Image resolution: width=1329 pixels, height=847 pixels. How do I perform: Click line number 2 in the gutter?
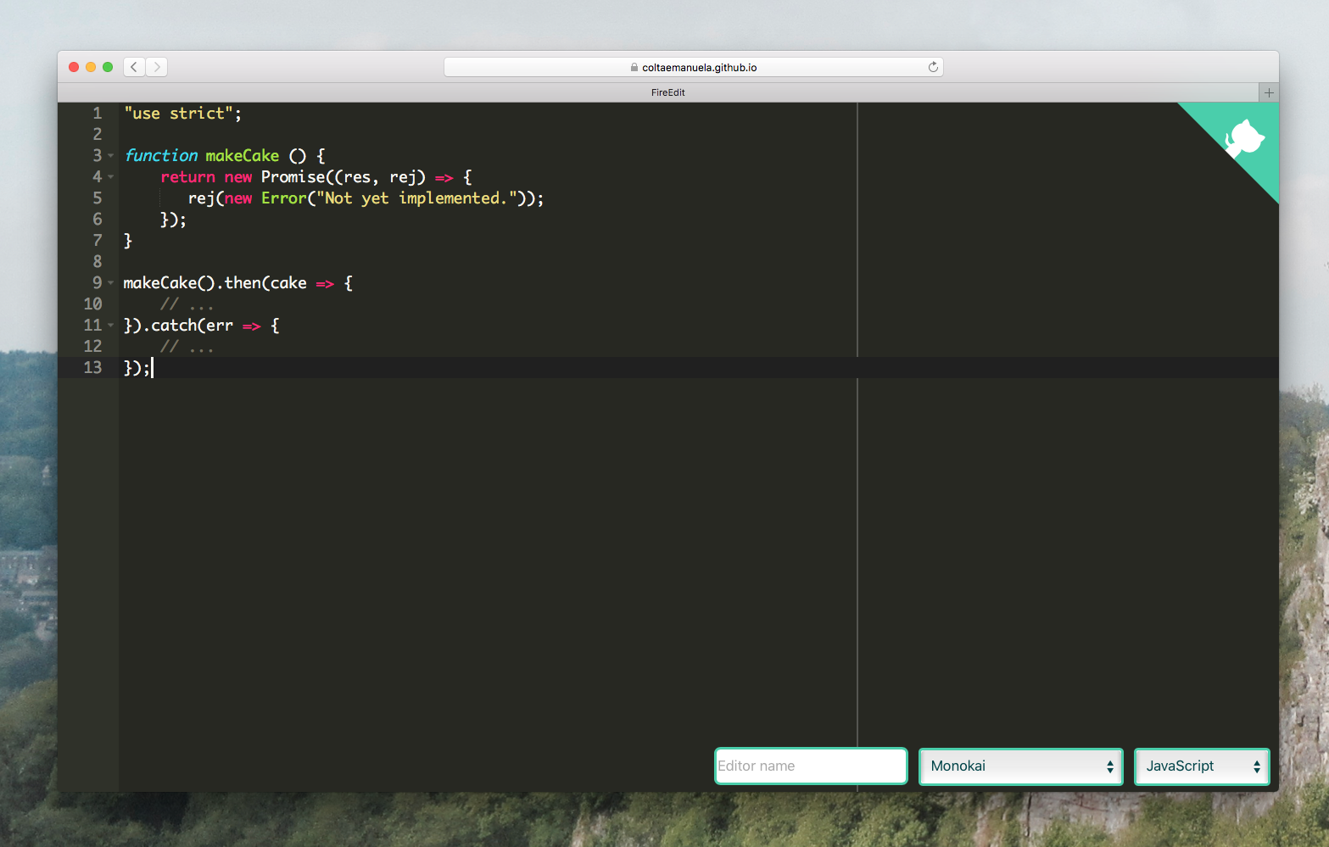click(x=97, y=135)
